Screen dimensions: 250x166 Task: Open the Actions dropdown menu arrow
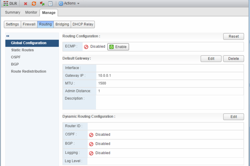pyautogui.click(x=78, y=3)
